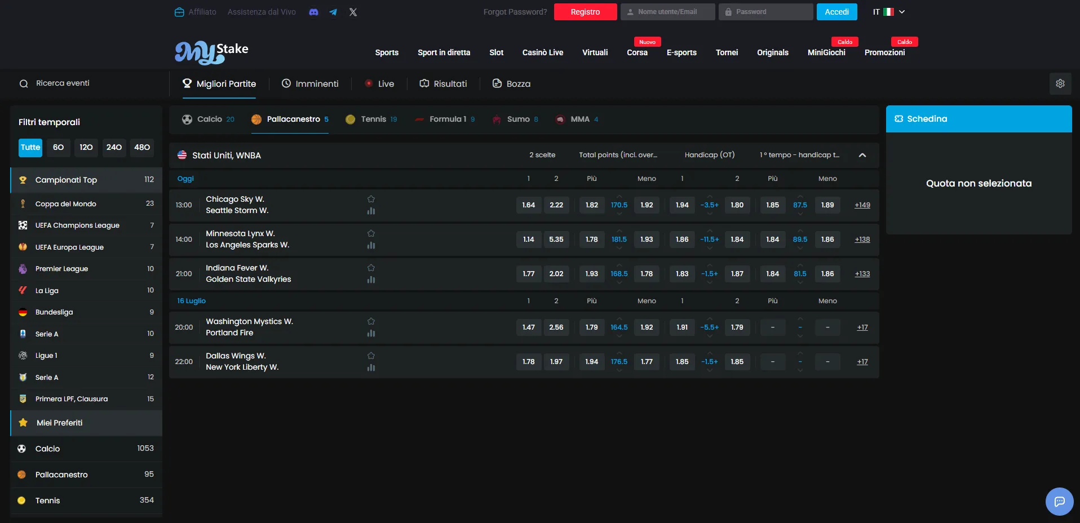
Task: Switch to the Sumo tab
Action: point(515,119)
